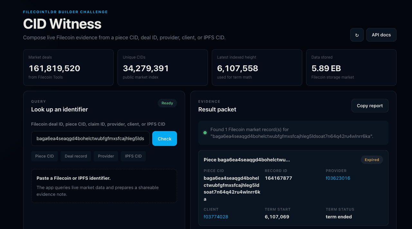Select the IPFS CID example chip

[x=133, y=156]
